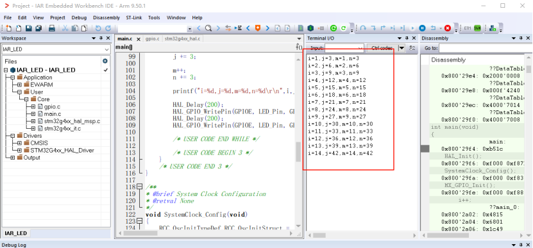Step out of the function
The height and width of the screenshot is (248, 533).
[x=383, y=28]
